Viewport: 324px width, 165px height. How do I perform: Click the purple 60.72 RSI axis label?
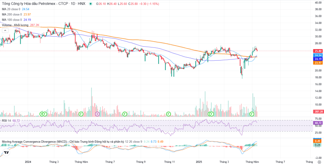pyautogui.click(x=318, y=123)
